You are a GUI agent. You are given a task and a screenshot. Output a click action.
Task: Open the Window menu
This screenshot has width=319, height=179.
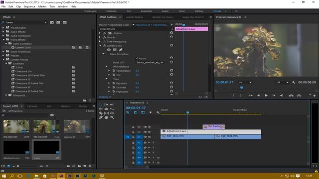pos(63,6)
